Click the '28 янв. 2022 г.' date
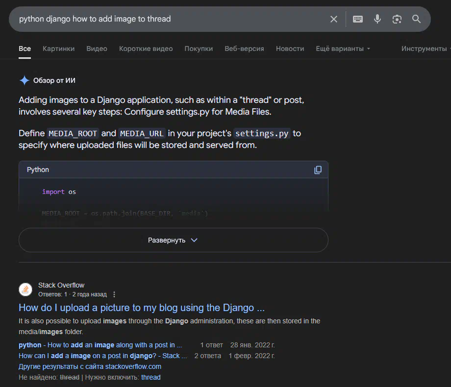The width and height of the screenshot is (451, 387). pyautogui.click(x=252, y=345)
